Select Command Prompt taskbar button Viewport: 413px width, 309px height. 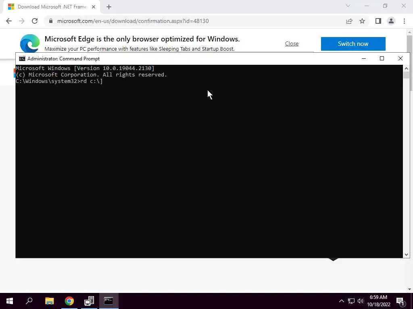[108, 301]
